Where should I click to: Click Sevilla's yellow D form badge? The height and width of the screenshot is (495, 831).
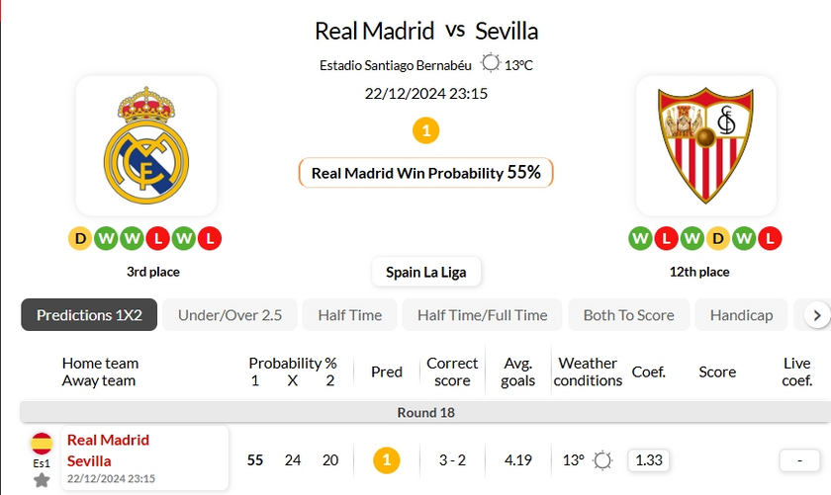(x=717, y=238)
